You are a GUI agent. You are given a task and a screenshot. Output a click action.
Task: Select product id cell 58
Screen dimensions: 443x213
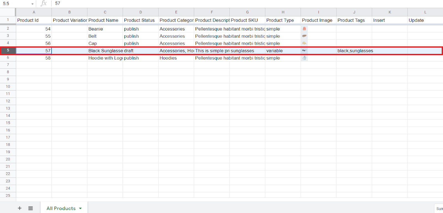tap(34, 58)
